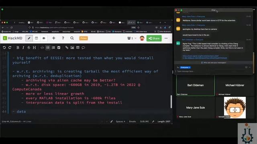Open agner.org link in chat
This screenshot has height=144, width=257.
click(x=205, y=57)
